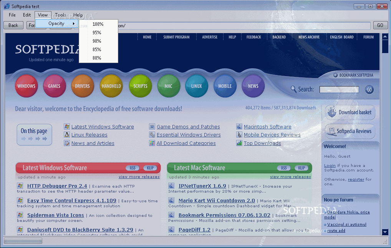Click Bookmark Softpedia plus icon
The width and height of the screenshot is (391, 248).
[x=335, y=75]
